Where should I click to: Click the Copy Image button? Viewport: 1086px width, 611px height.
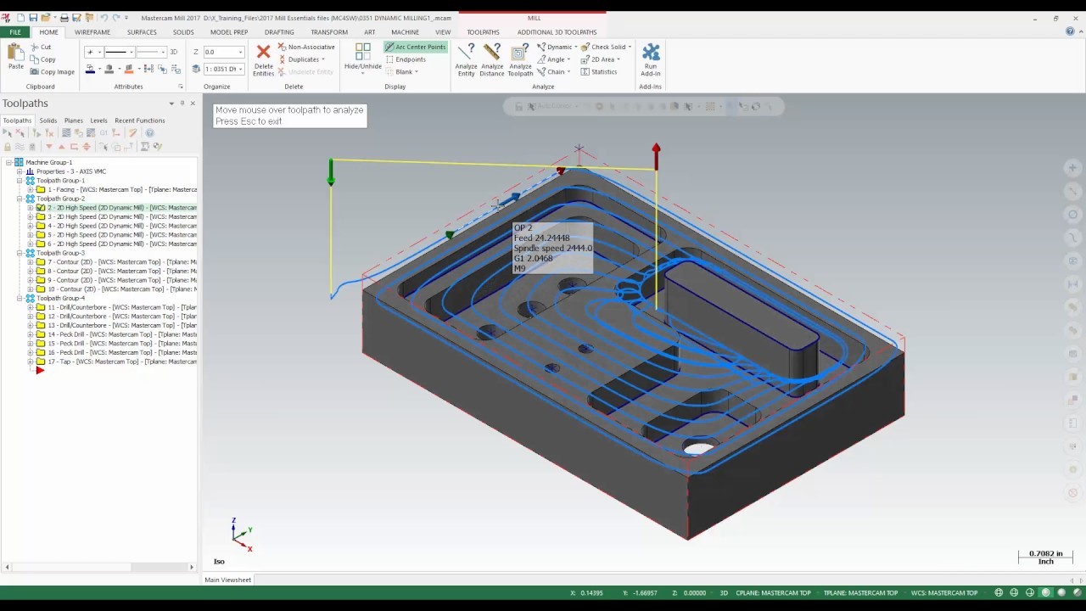click(x=53, y=72)
